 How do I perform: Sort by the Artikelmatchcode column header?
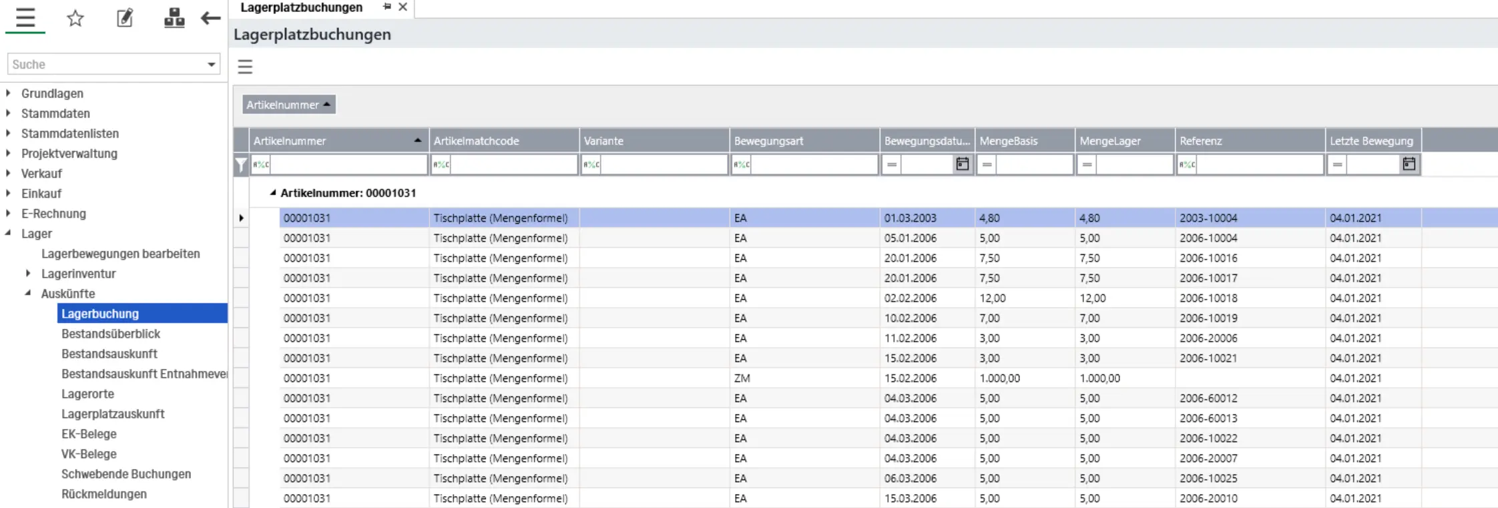(x=504, y=141)
